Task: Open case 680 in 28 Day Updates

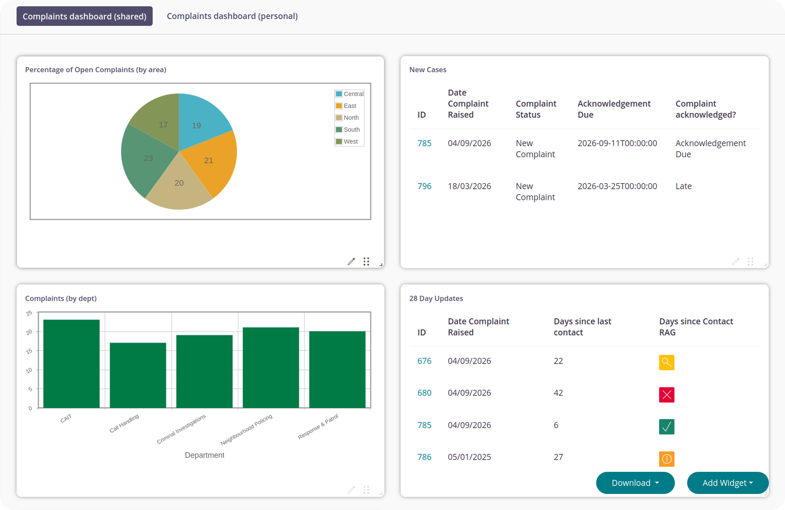Action: [424, 393]
